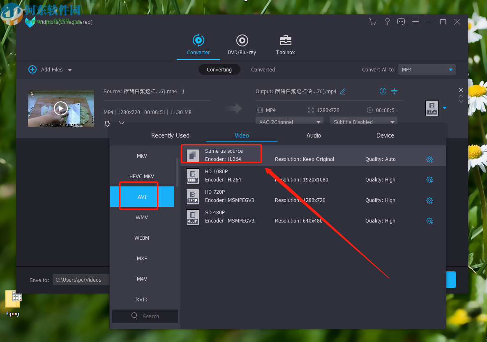Expand the output format arrow beside MP4 icon
487x342 pixels.
(445, 108)
